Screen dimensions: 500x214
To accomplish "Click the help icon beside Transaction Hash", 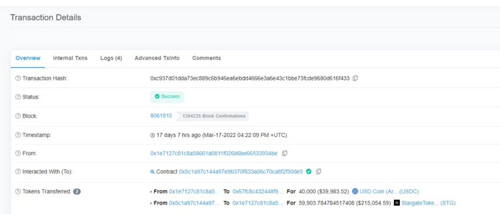I will tap(18, 78).
